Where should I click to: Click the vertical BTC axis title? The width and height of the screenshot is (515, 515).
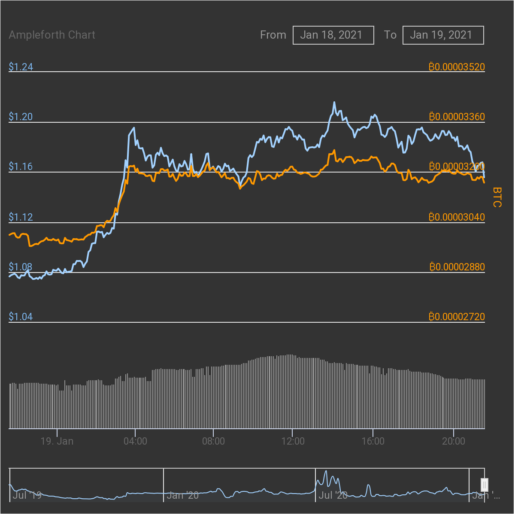click(x=497, y=197)
